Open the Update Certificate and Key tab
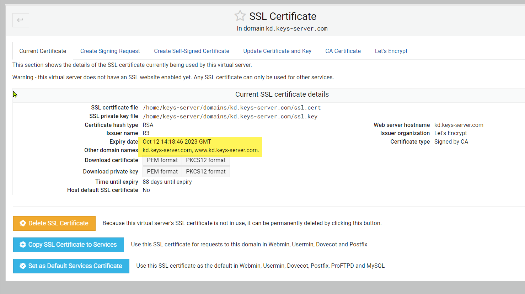The width and height of the screenshot is (525, 294). [277, 51]
